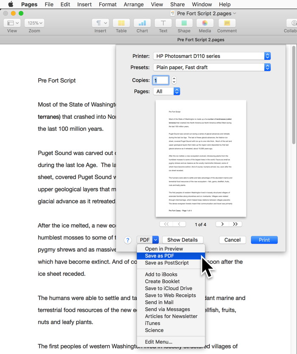Open the Media toolbar icon
The image size is (297, 354).
[205, 23]
